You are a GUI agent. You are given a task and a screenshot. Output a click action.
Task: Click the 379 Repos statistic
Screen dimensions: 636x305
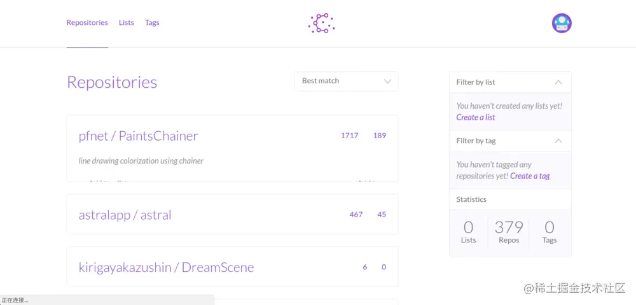tap(509, 232)
